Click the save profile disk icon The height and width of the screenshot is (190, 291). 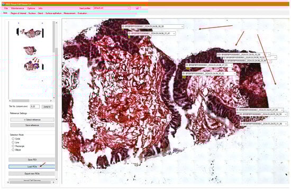(x=137, y=8)
